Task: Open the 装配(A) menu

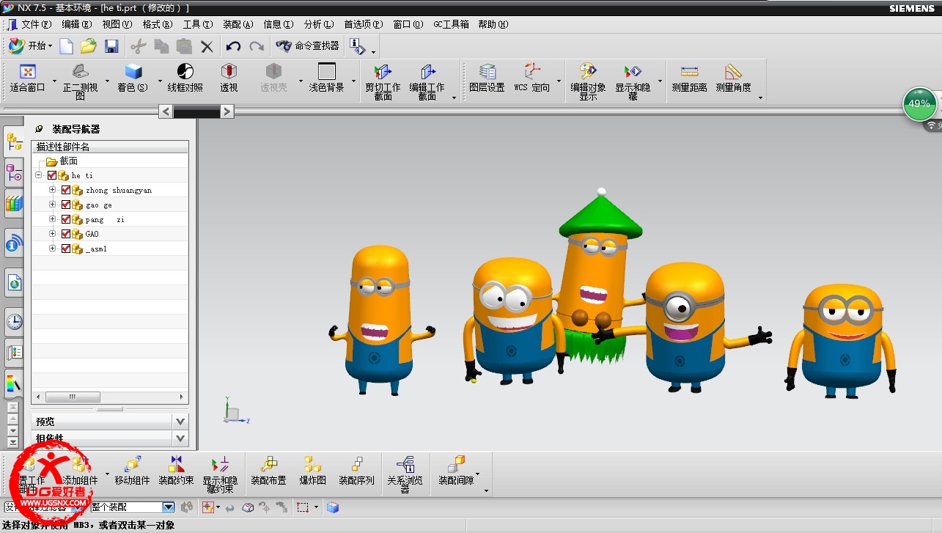Action: (x=238, y=24)
